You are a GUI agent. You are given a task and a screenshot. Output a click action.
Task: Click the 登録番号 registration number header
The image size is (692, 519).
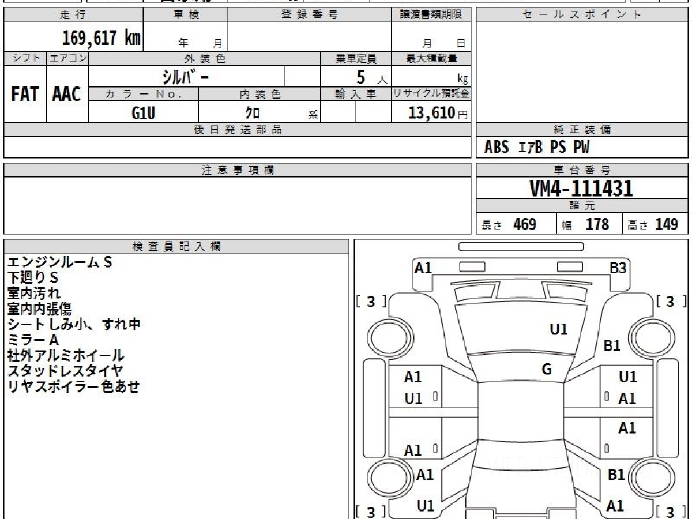click(x=309, y=15)
